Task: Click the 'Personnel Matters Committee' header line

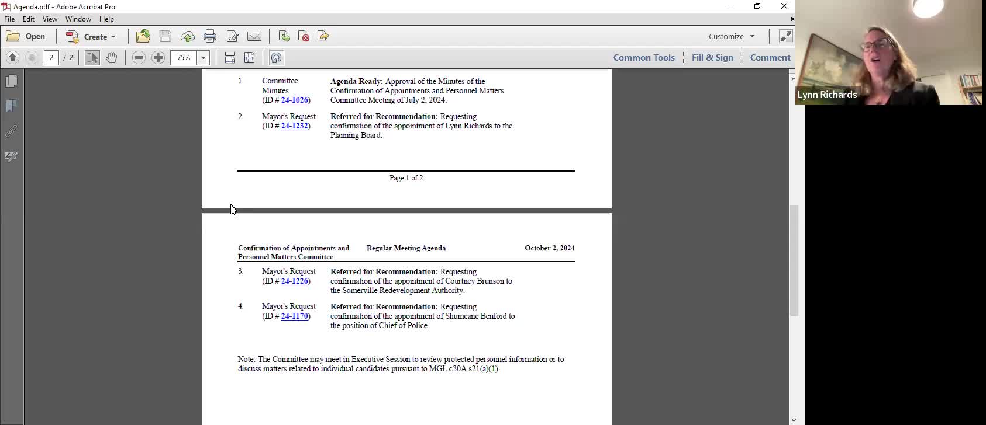Action: coord(285,257)
